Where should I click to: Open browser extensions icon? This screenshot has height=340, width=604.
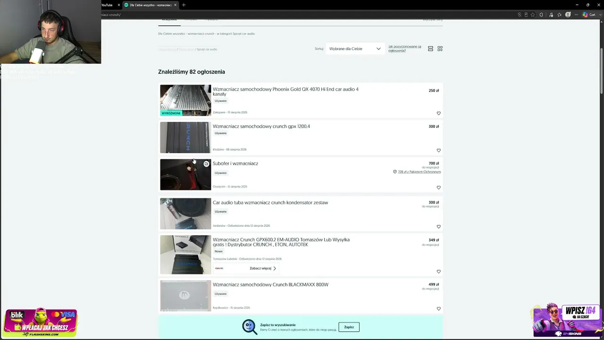click(x=541, y=15)
